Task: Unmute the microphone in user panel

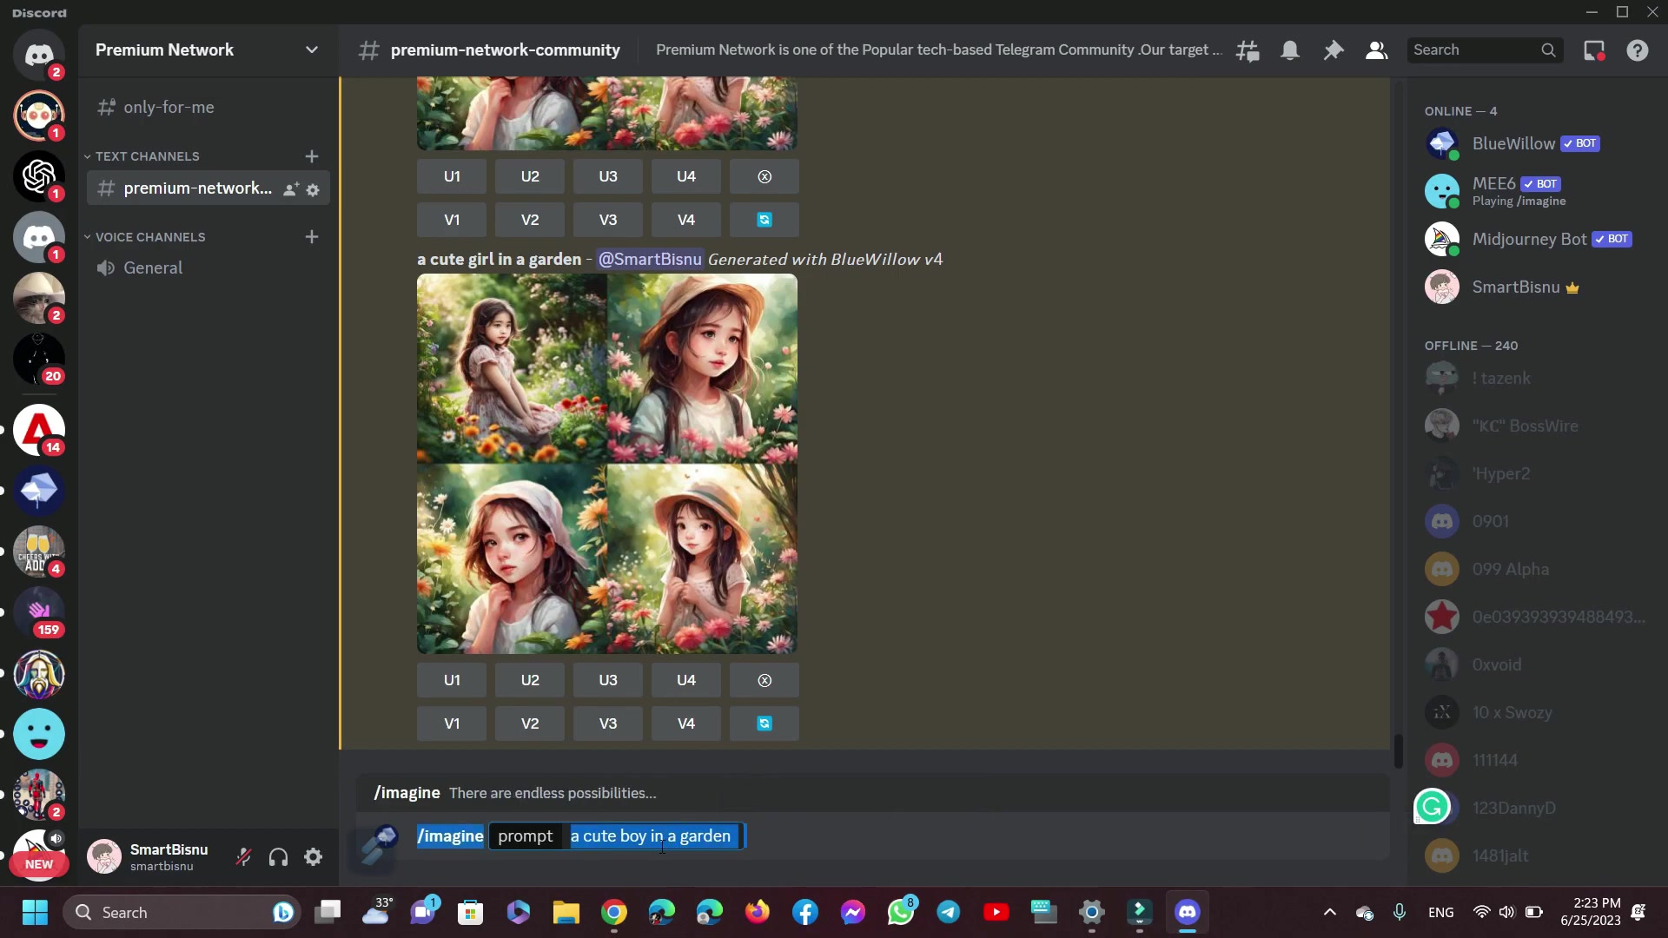Action: coord(244,857)
